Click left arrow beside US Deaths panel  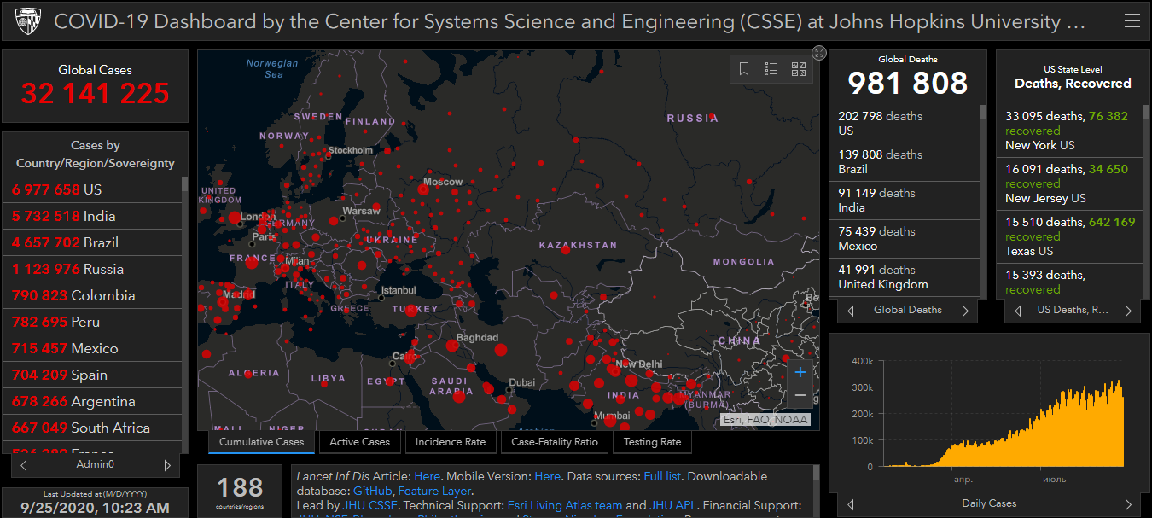(1017, 311)
